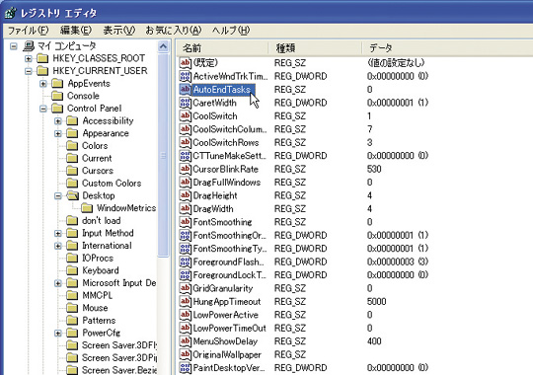Select the Patterns key in tree

coord(99,321)
